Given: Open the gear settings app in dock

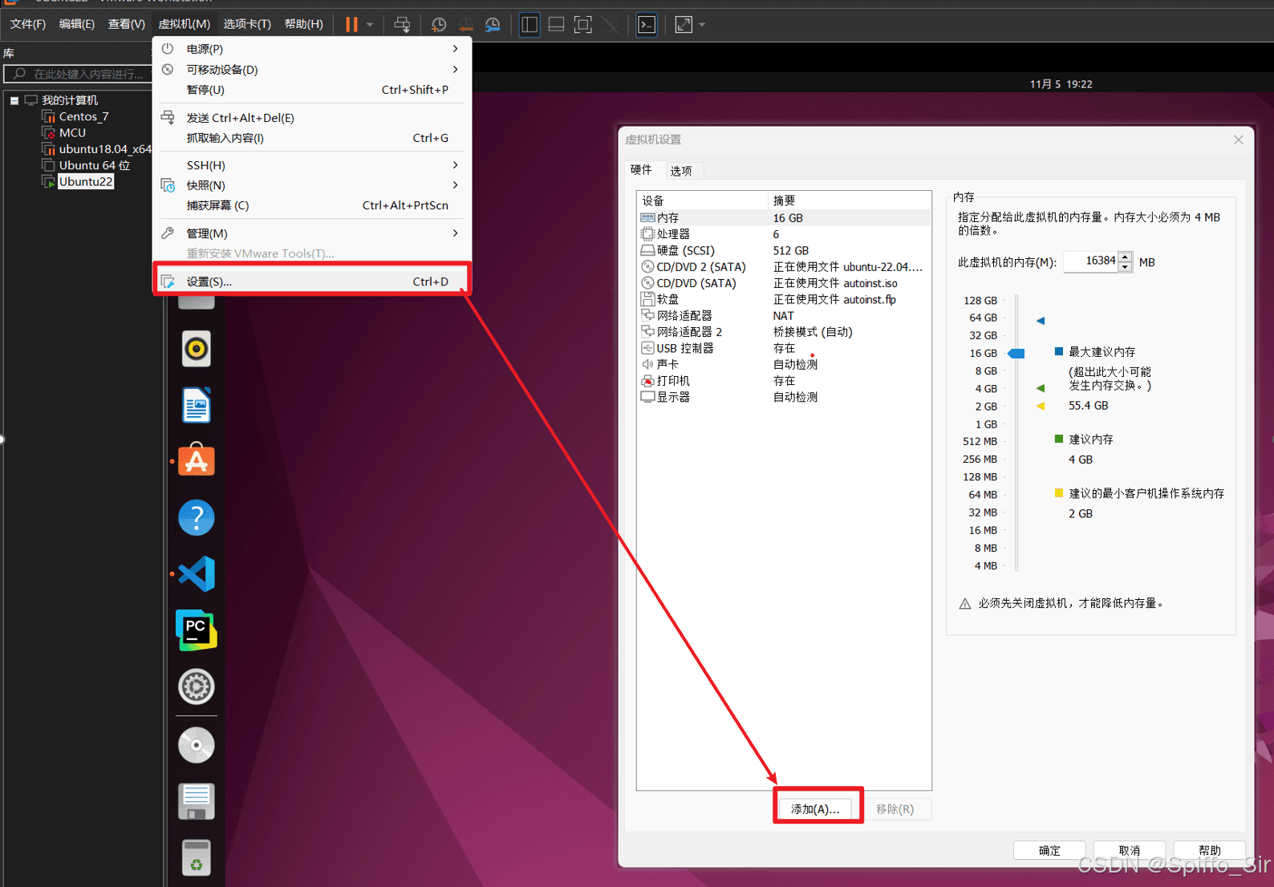Looking at the screenshot, I should [197, 687].
